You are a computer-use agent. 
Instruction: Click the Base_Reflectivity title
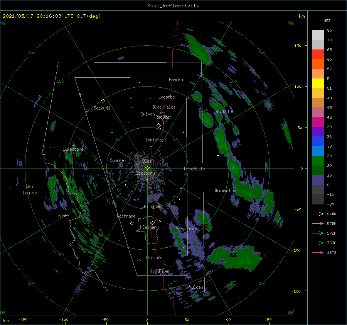point(173,6)
